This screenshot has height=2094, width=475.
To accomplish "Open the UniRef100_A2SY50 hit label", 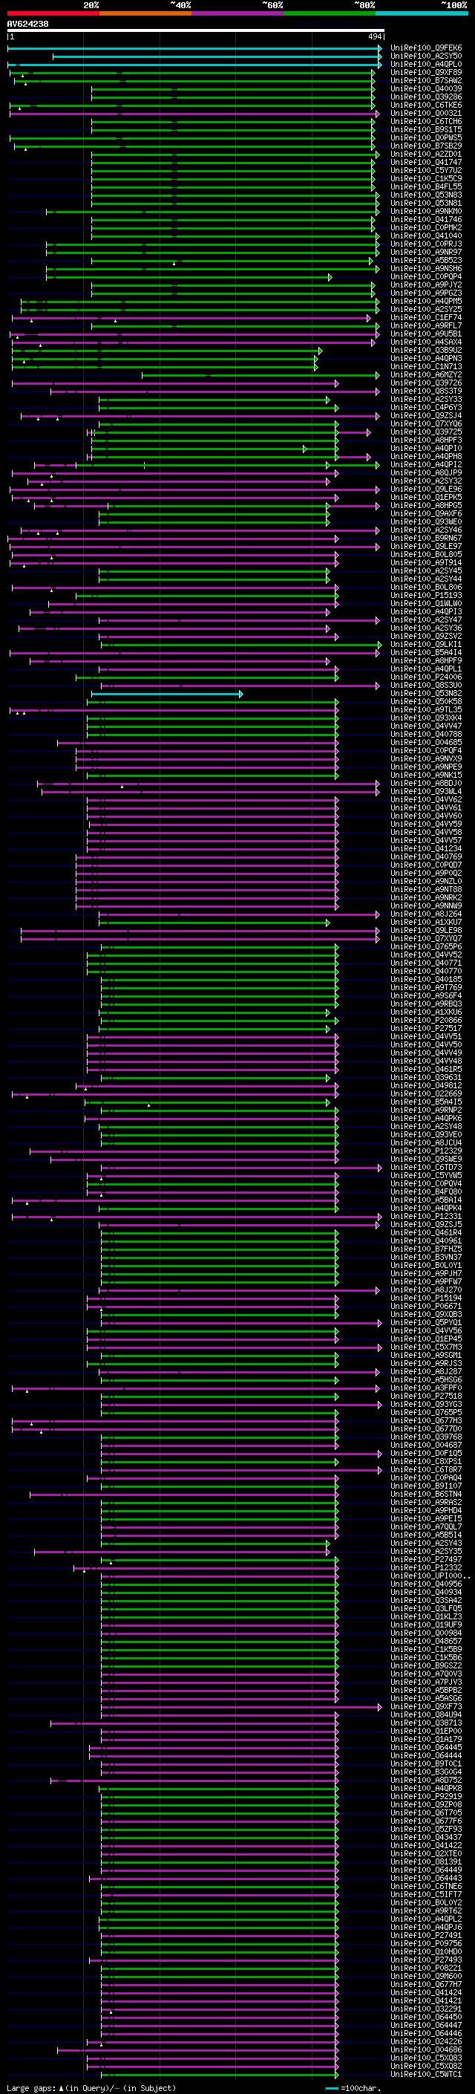I will tap(426, 56).
